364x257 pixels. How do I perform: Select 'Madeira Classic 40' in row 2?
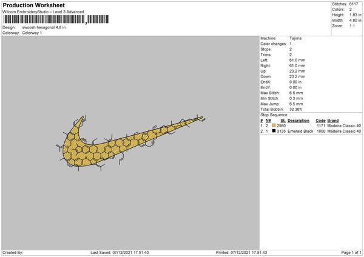[x=344, y=132]
